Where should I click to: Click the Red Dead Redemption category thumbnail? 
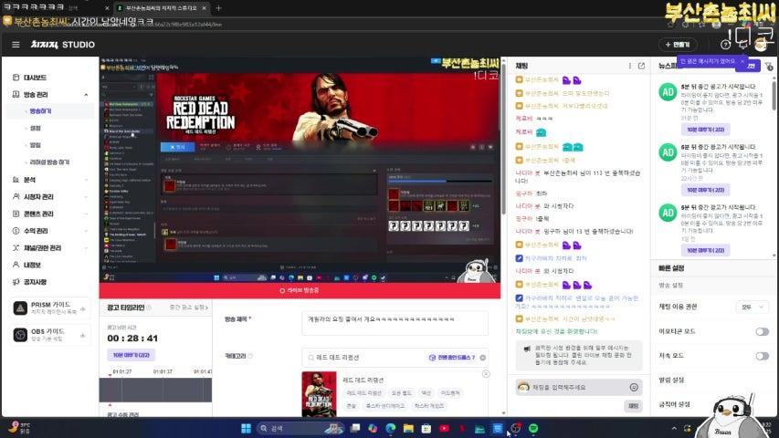coord(319,394)
